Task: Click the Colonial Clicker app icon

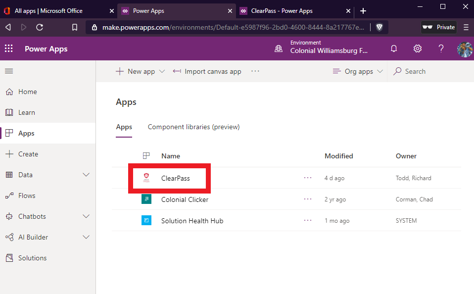Action: point(146,199)
